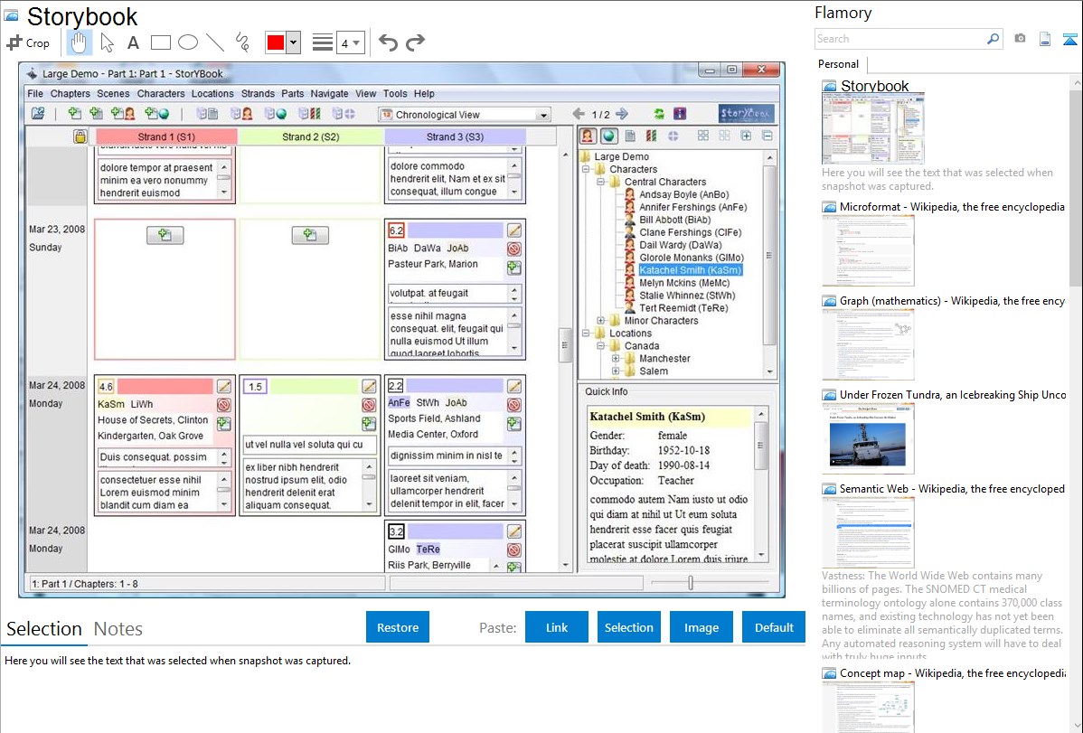Expand the Salem tree folder
The height and width of the screenshot is (733, 1083).
click(617, 371)
